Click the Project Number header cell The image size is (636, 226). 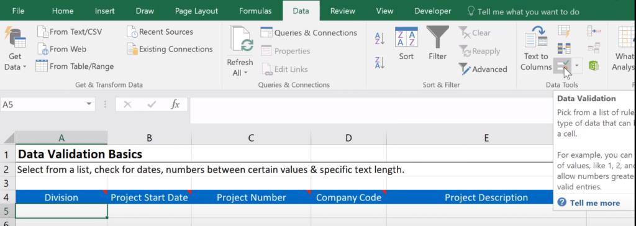pos(251,197)
